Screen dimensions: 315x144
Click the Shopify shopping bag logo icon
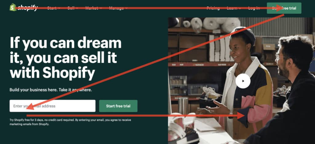click(x=13, y=7)
